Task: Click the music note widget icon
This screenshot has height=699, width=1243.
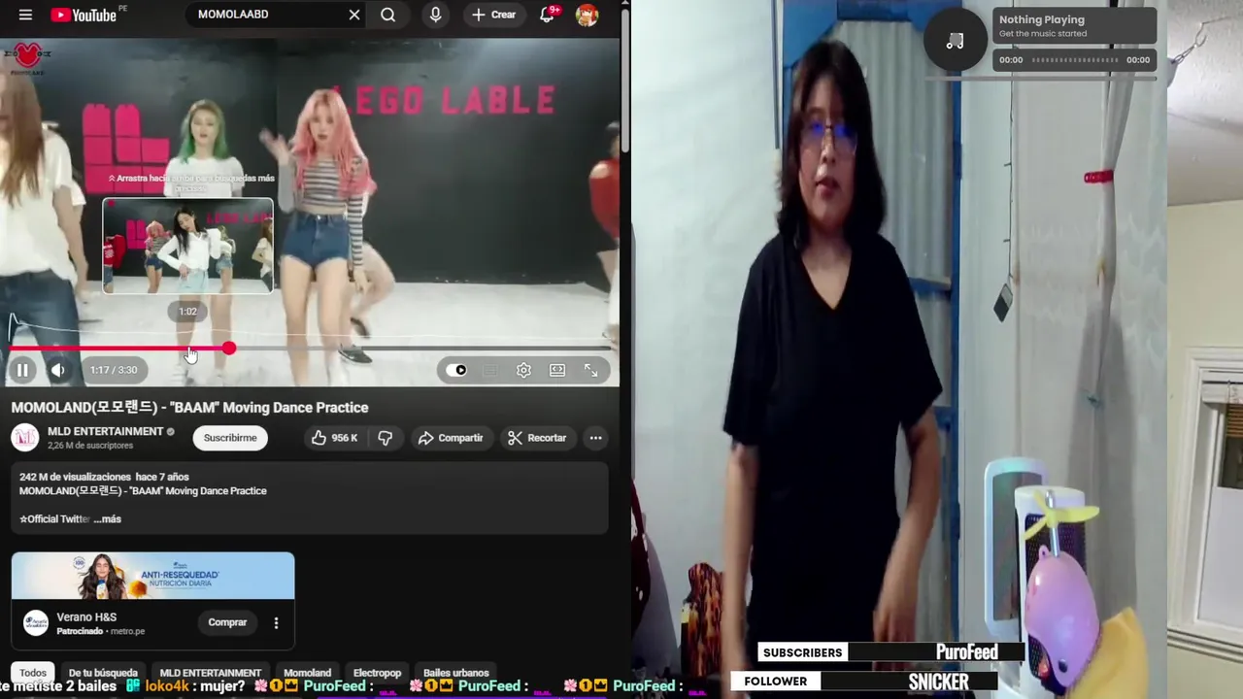Action: click(956, 40)
